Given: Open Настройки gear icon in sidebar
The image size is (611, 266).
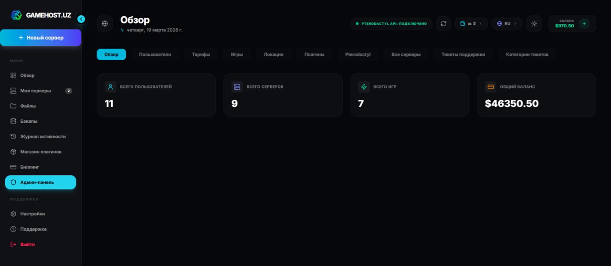Looking at the screenshot, I should point(13,214).
